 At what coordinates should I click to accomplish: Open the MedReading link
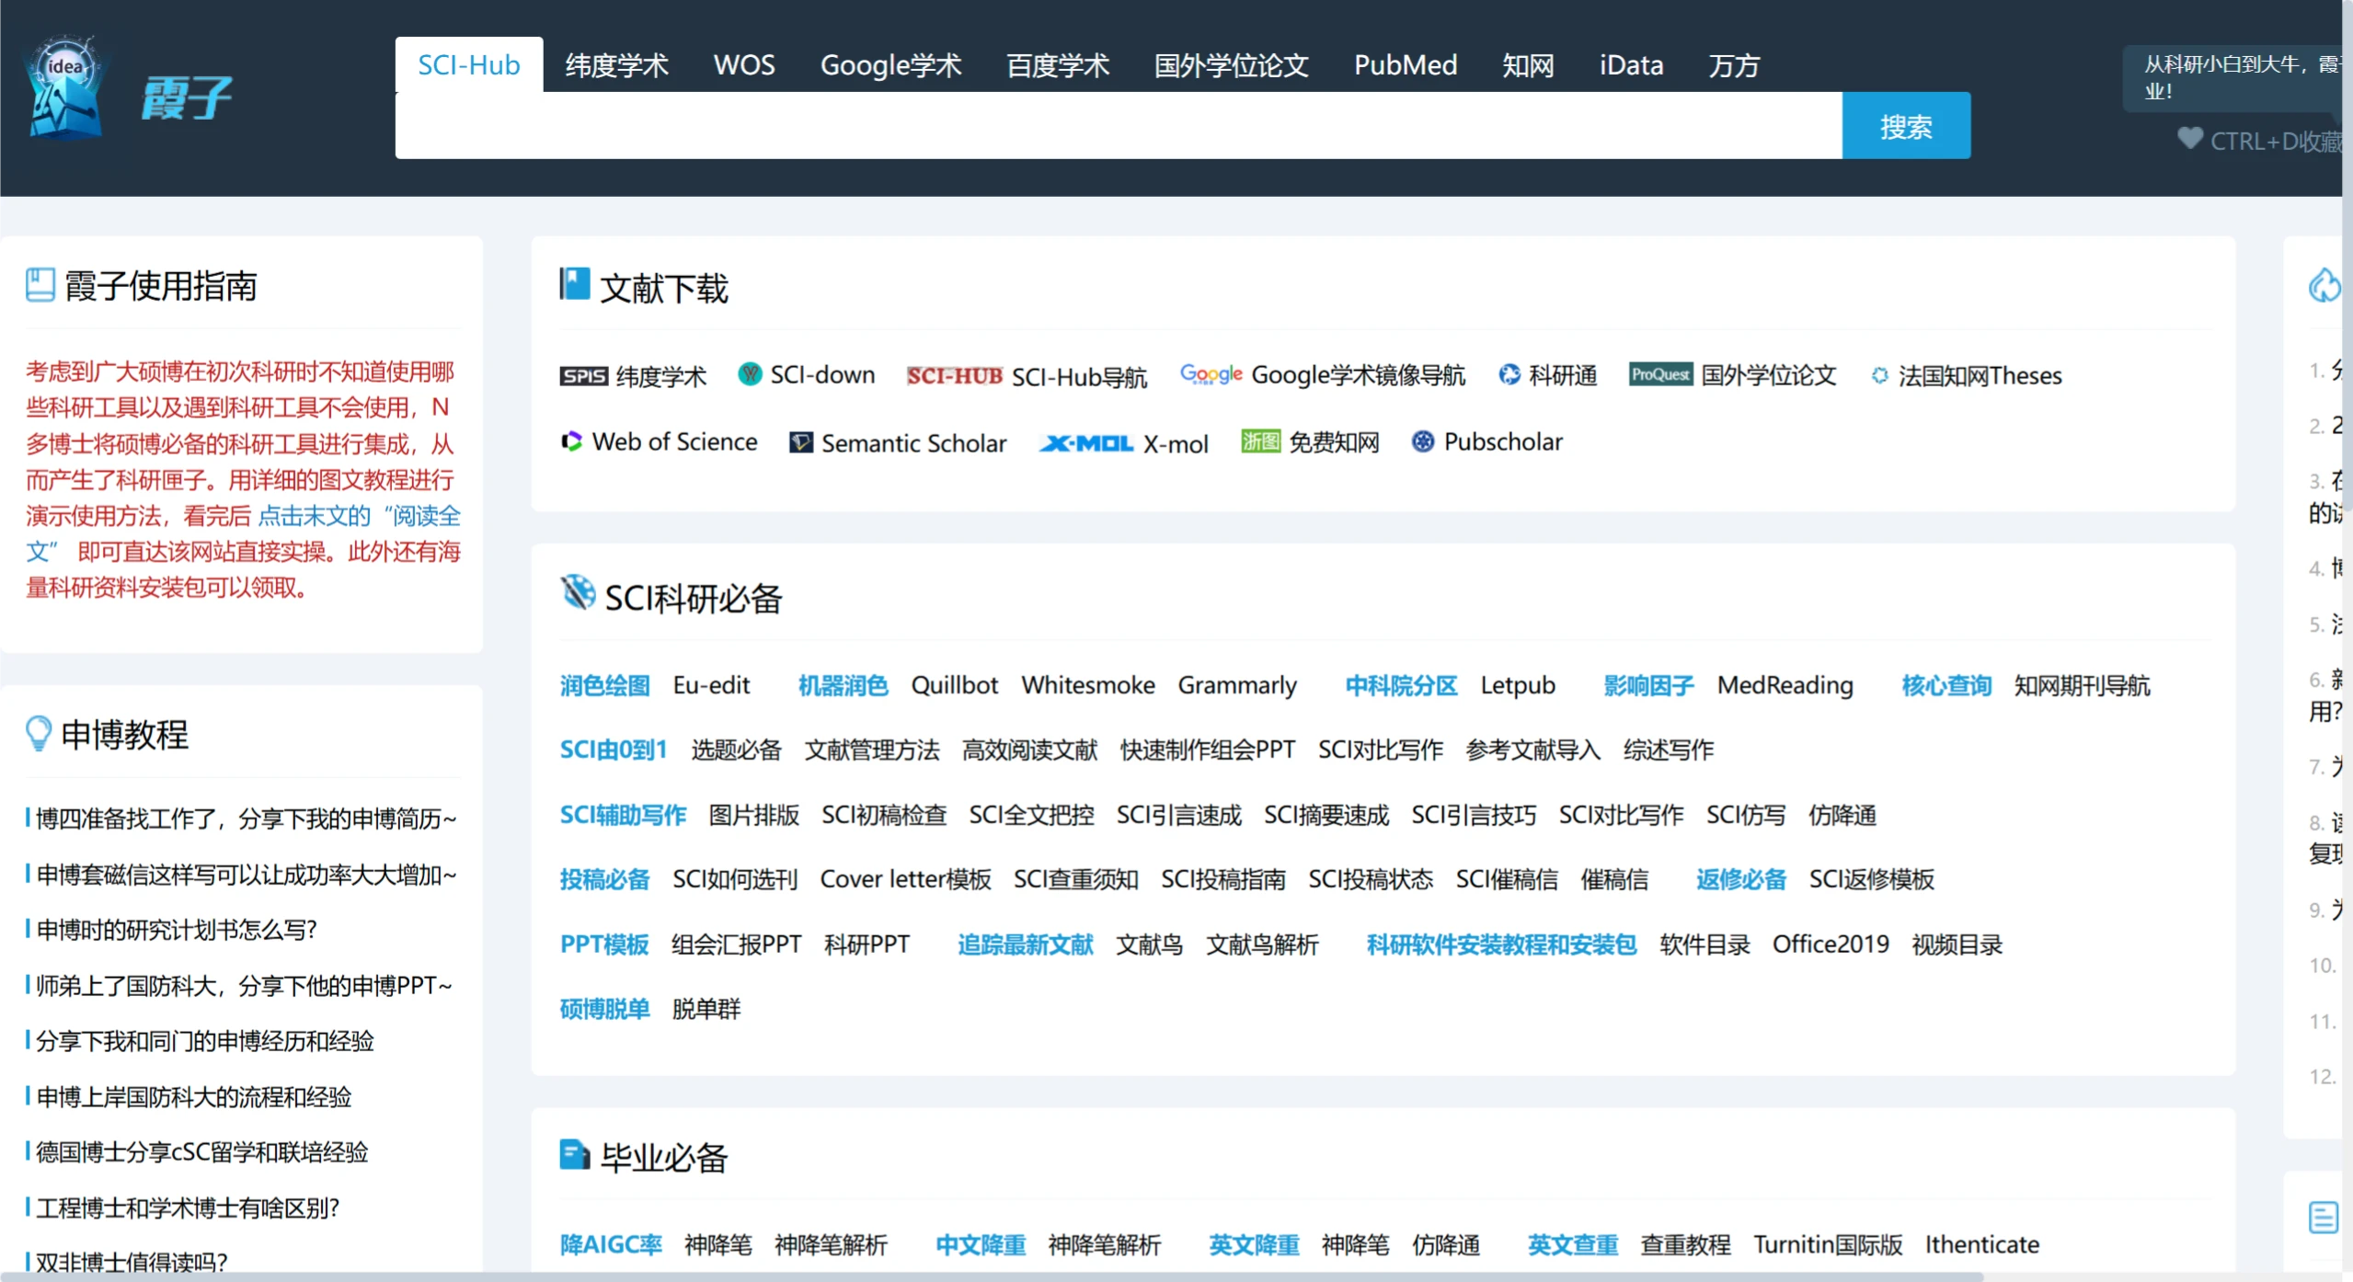click(1785, 685)
